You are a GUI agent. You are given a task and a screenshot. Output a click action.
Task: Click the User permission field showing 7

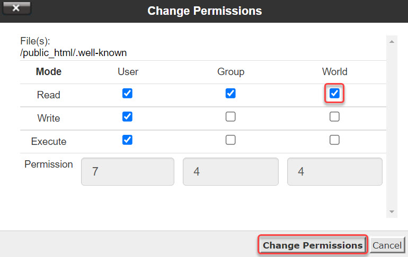click(x=128, y=171)
